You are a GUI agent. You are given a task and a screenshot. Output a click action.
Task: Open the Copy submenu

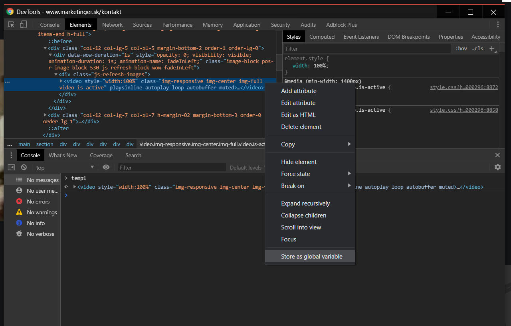point(310,144)
